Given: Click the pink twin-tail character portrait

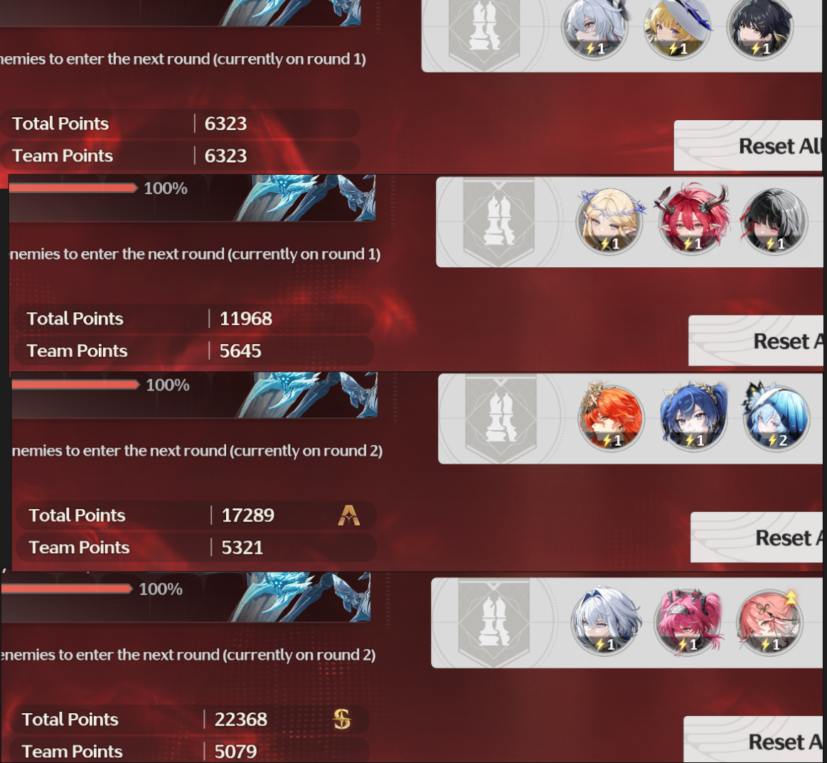Looking at the screenshot, I should 687,621.
